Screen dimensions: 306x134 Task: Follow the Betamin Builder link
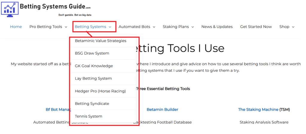[x=162, y=109]
